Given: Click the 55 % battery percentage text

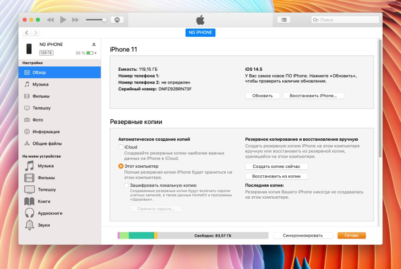Looking at the screenshot, I should click(80, 53).
